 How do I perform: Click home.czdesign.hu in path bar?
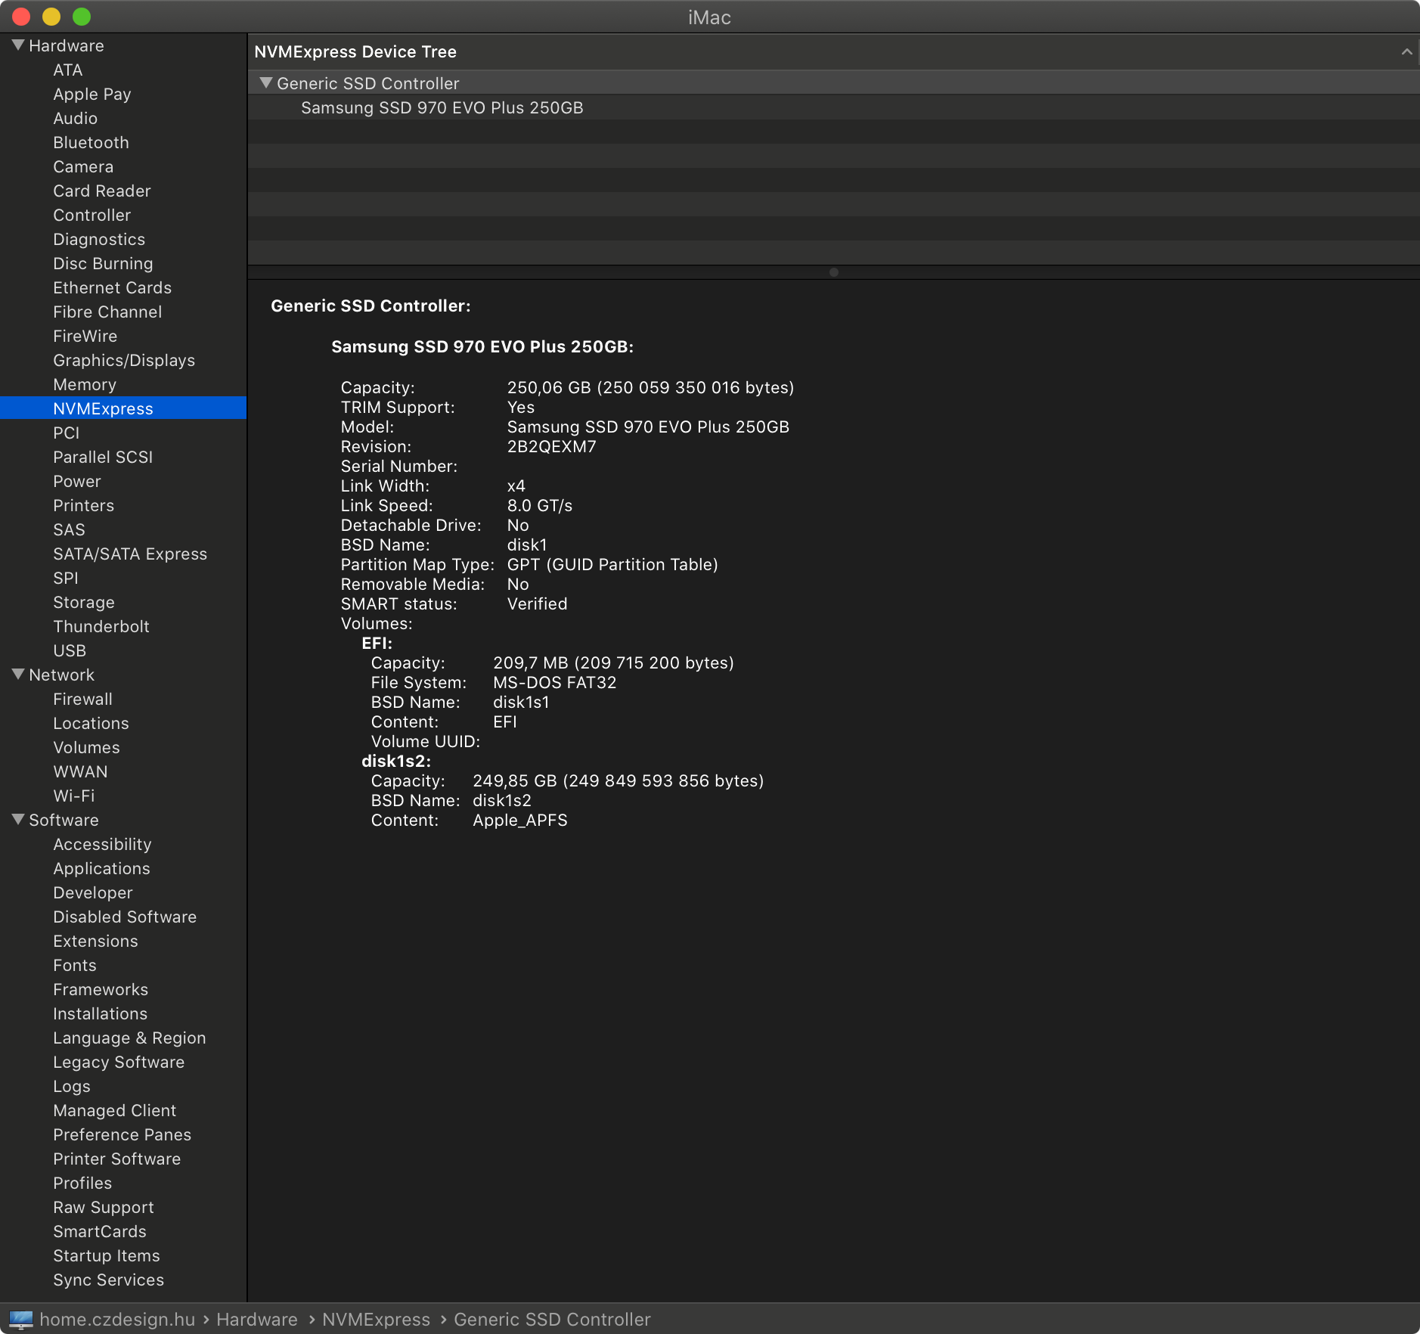pyautogui.click(x=117, y=1320)
